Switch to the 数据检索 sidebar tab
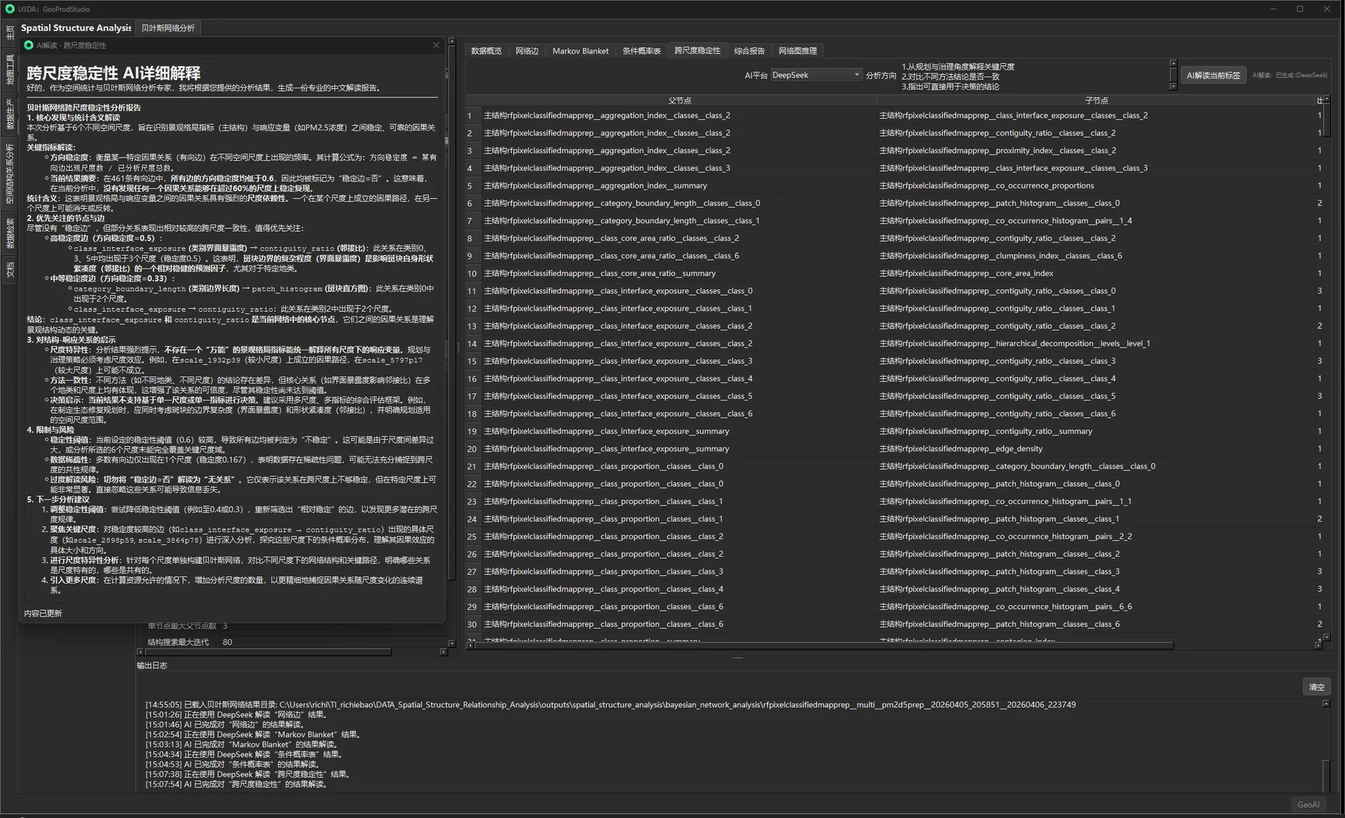 pos(10,233)
